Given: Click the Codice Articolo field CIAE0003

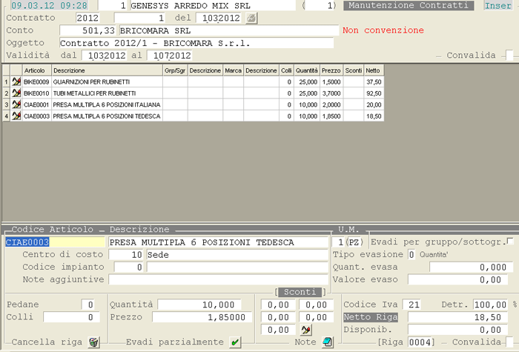Looking at the screenshot, I should (55, 242).
